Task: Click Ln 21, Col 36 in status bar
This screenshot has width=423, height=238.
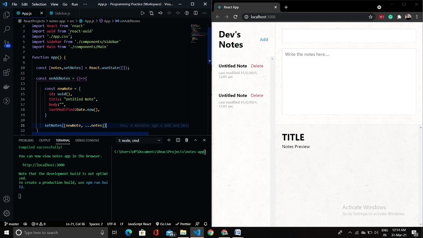Action: pyautogui.click(x=75, y=224)
